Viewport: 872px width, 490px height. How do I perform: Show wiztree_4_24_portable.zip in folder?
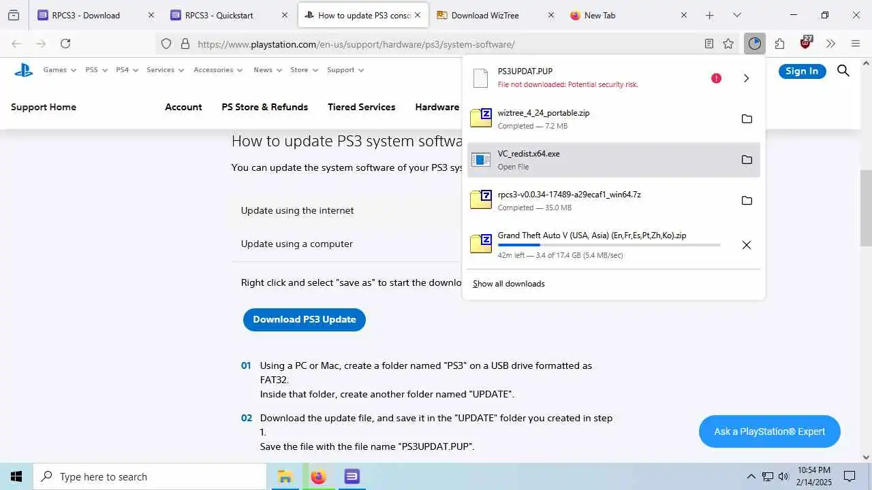747,119
